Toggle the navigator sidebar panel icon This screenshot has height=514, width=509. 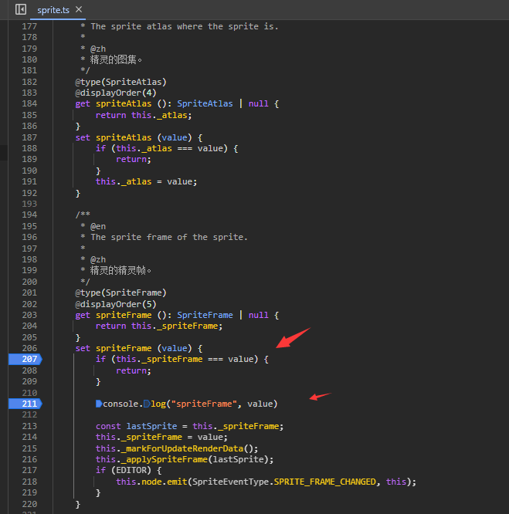21,9
